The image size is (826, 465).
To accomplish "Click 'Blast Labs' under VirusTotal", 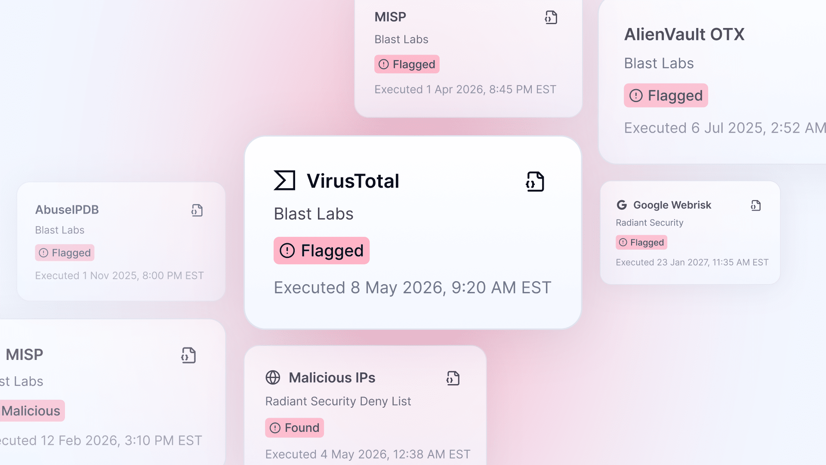I will (314, 214).
